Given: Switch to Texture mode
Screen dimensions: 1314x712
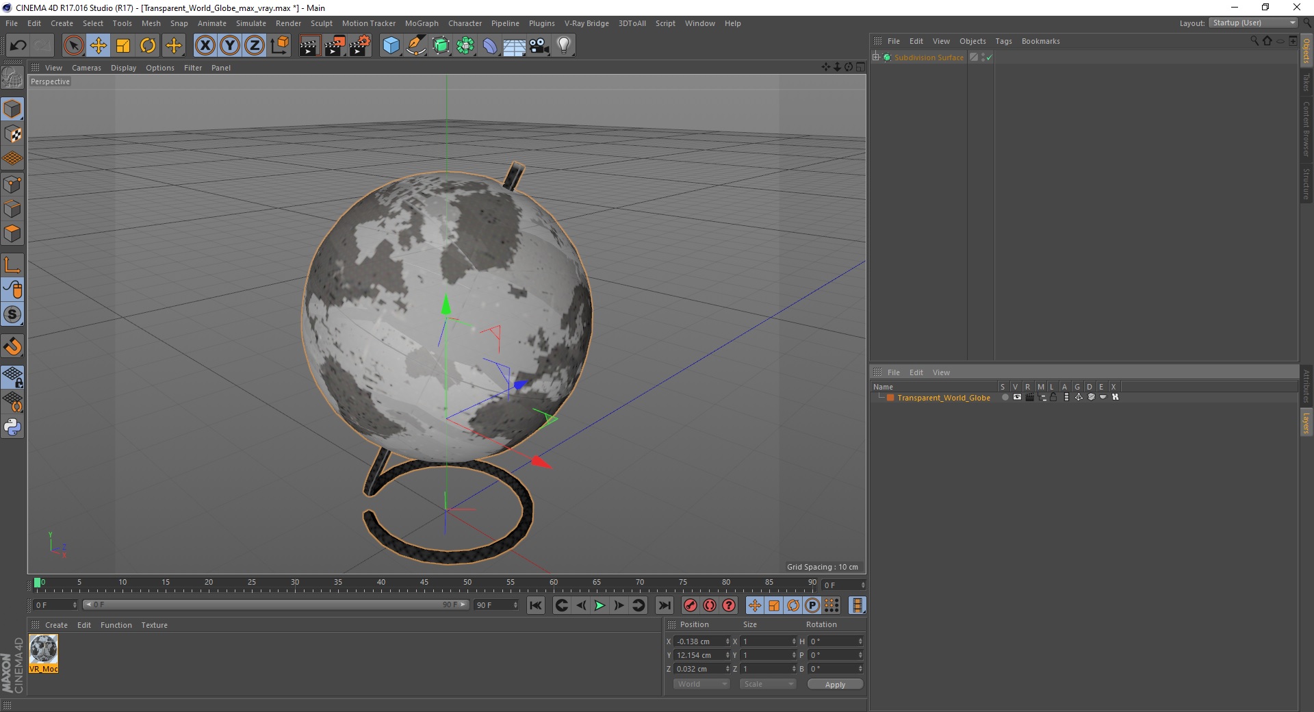Looking at the screenshot, I should click(x=12, y=134).
